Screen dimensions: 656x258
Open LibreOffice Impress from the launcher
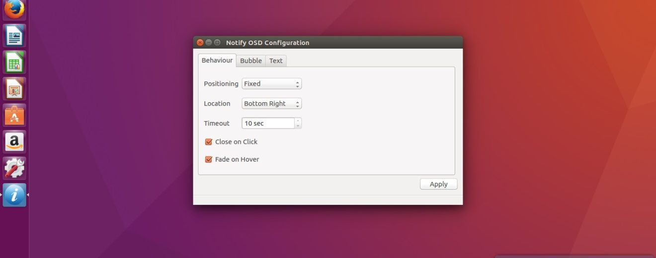point(14,89)
